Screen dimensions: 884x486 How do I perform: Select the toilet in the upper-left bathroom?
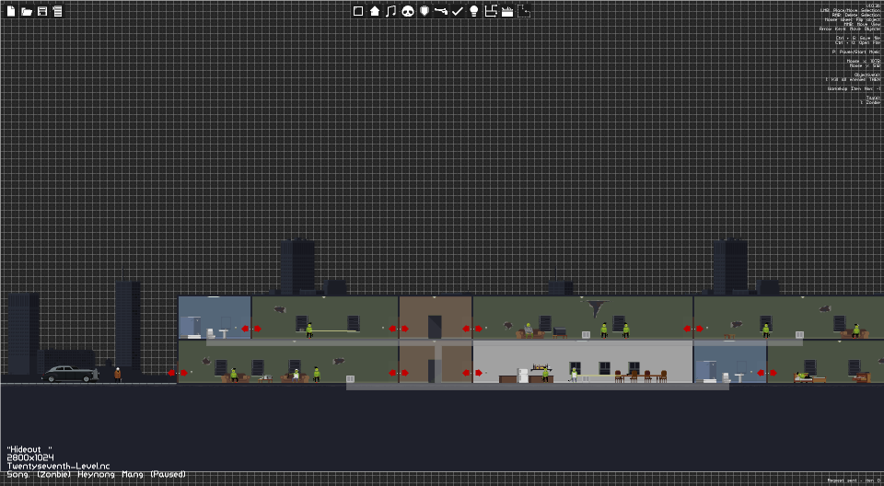(x=210, y=333)
